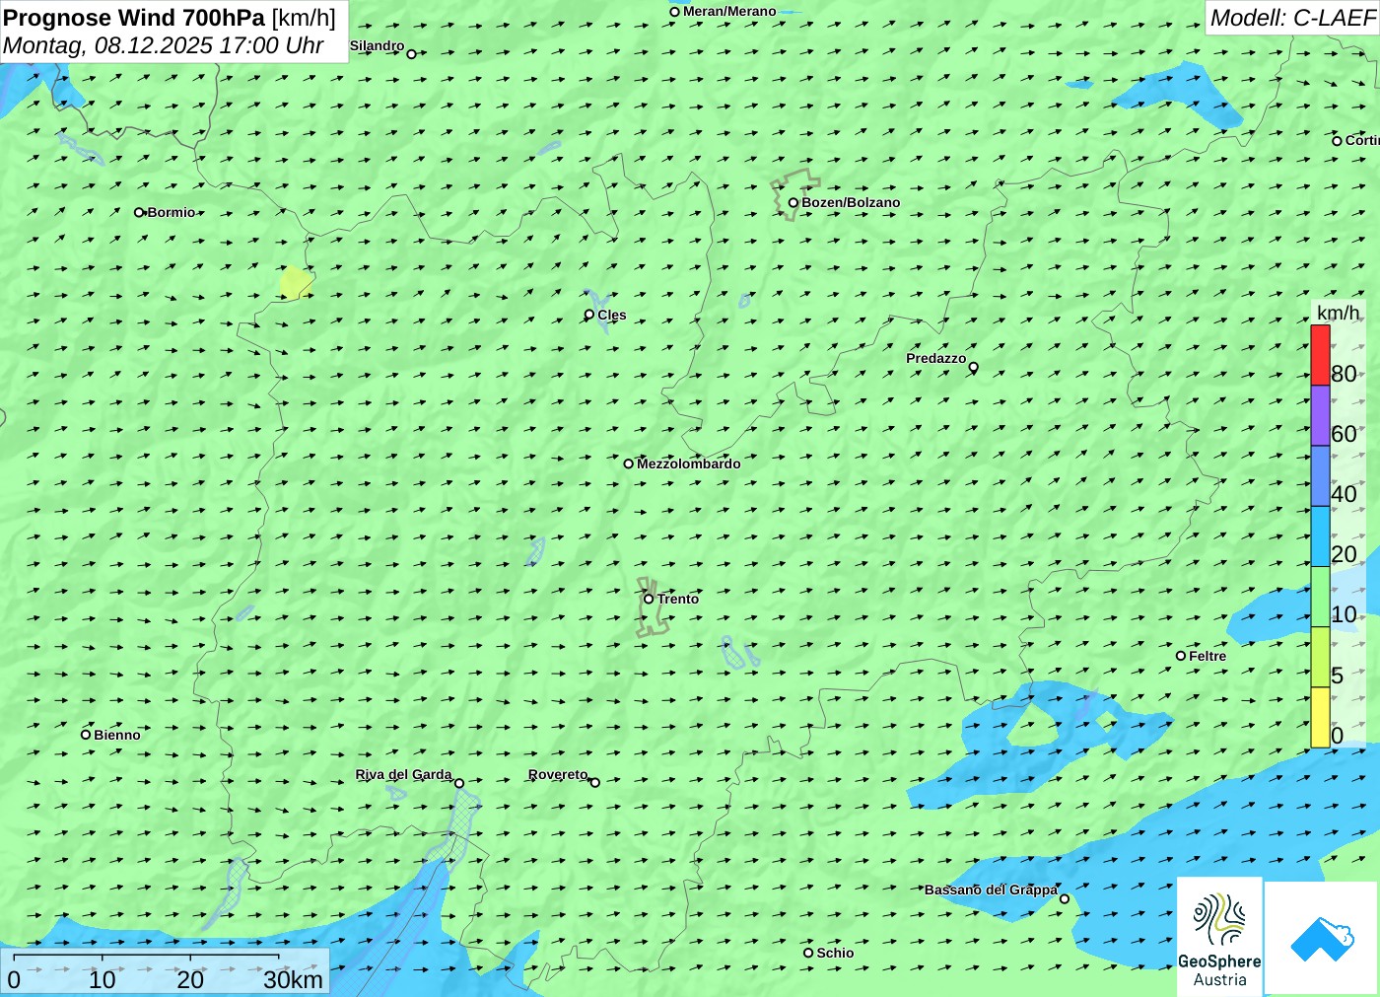Click the Bozen/Bolzano city marker
This screenshot has width=1380, height=997.
tap(793, 203)
